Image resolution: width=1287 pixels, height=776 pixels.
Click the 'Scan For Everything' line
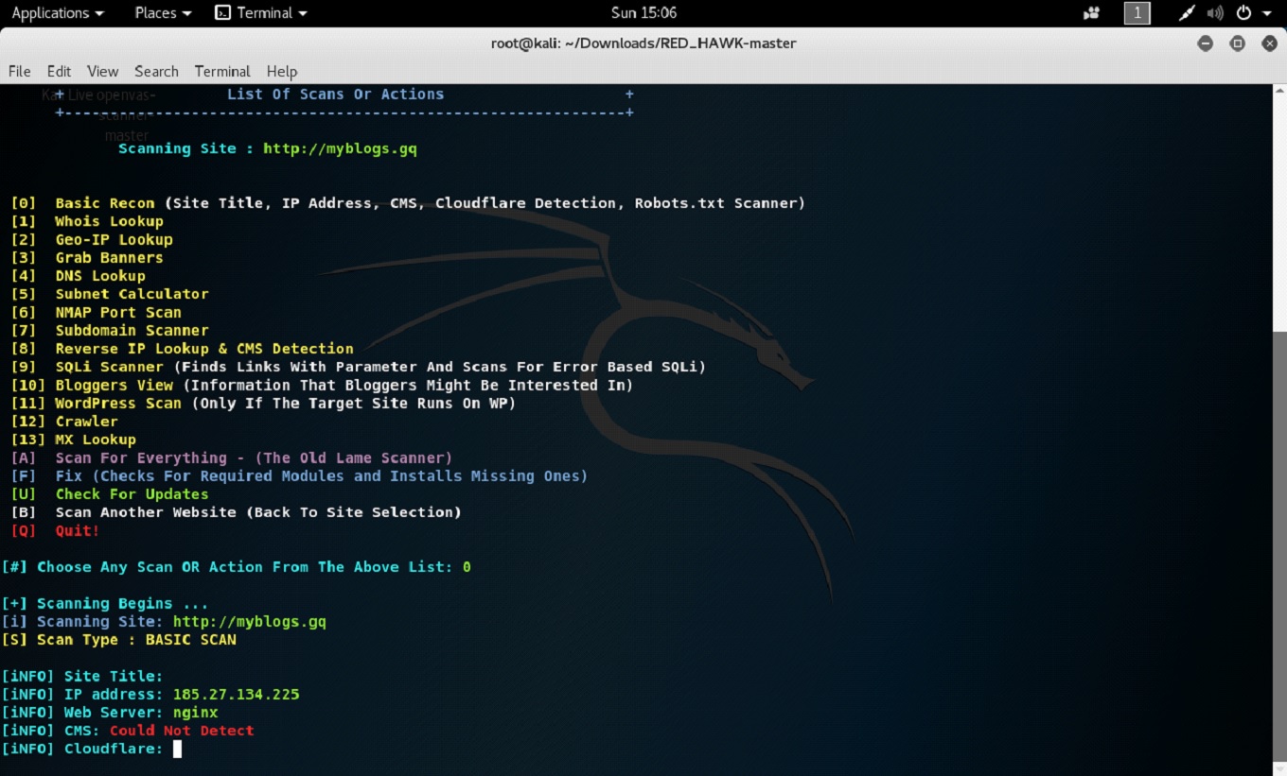pos(232,457)
